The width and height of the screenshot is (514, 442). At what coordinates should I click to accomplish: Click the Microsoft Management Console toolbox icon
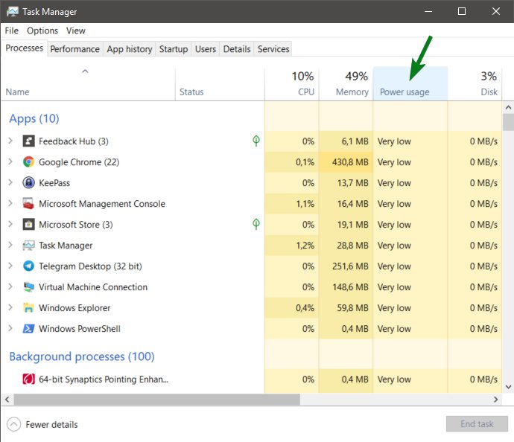point(28,204)
